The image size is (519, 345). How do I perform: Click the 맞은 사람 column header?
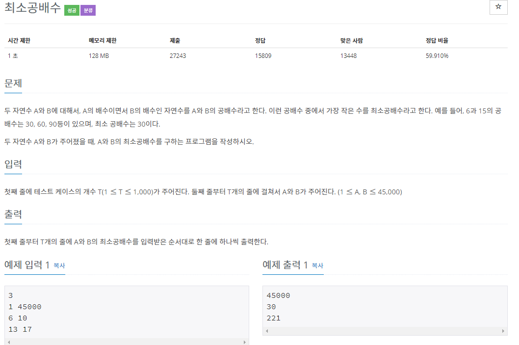click(x=352, y=40)
